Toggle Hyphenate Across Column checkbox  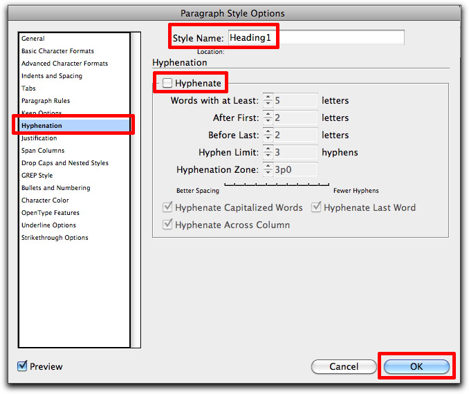pos(167,224)
